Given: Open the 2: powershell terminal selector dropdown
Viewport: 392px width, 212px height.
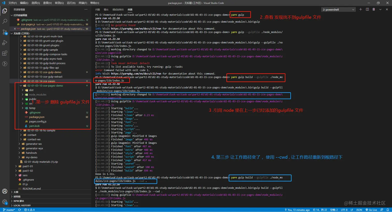Looking at the screenshot, I should (338, 10).
